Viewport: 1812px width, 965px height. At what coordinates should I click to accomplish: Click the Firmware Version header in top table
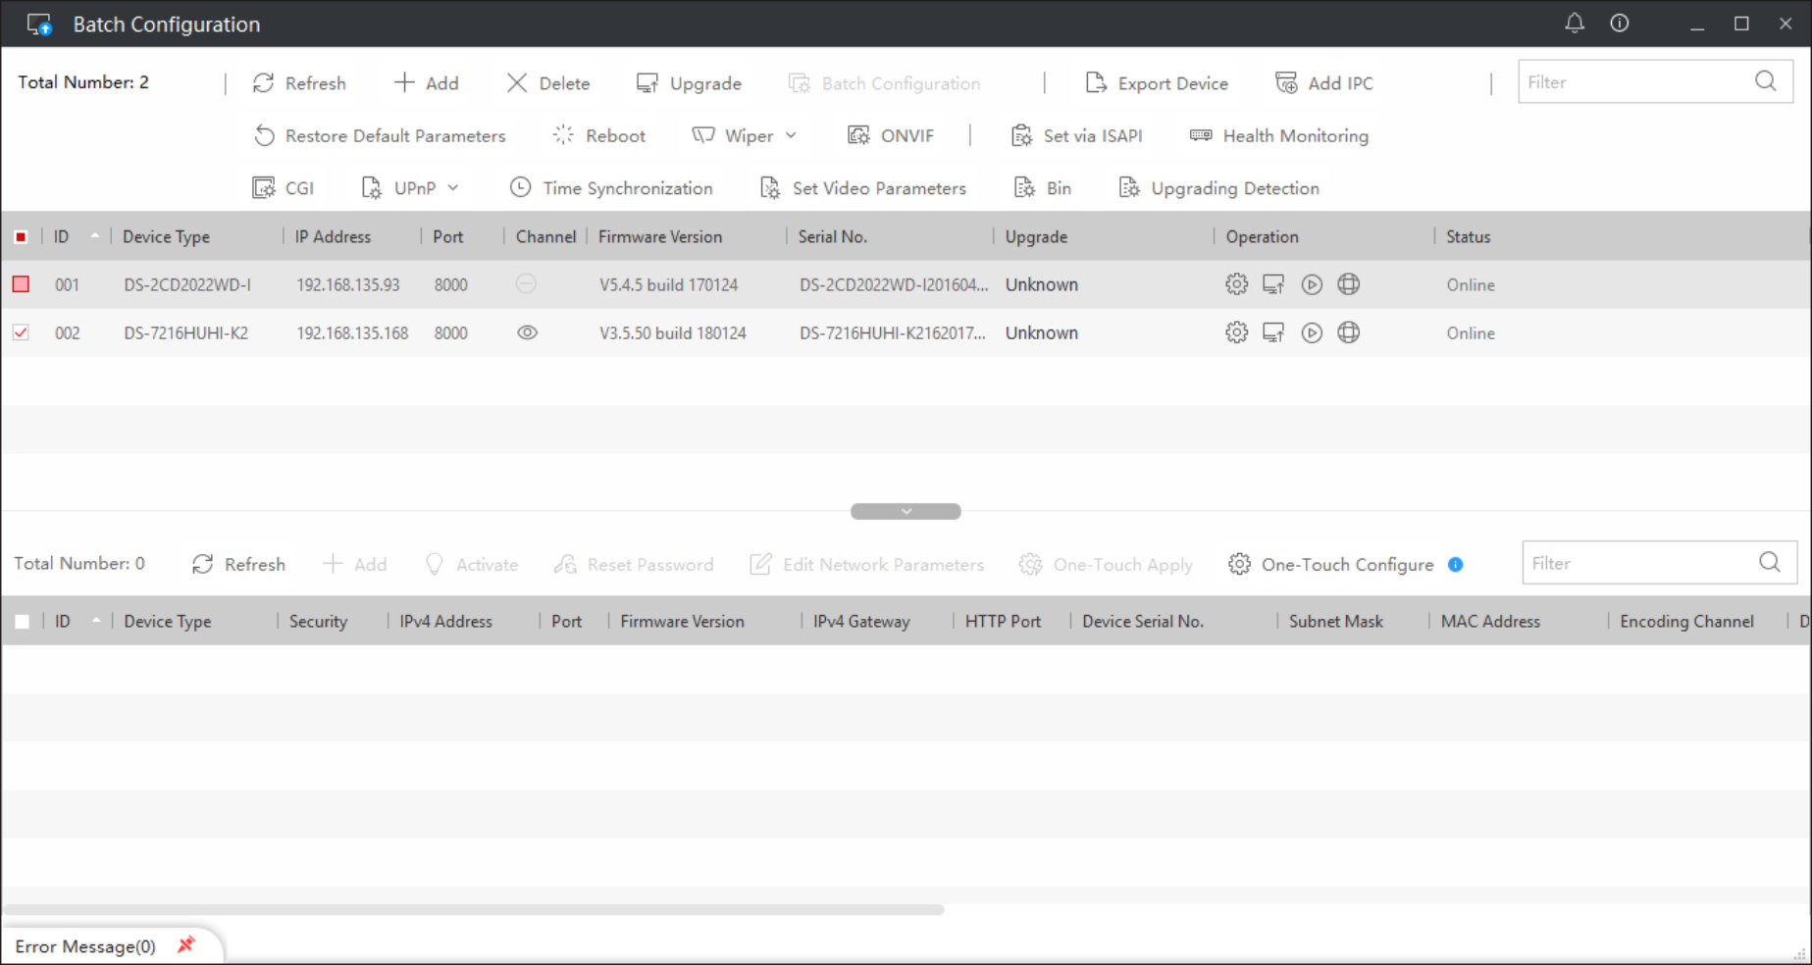point(660,236)
